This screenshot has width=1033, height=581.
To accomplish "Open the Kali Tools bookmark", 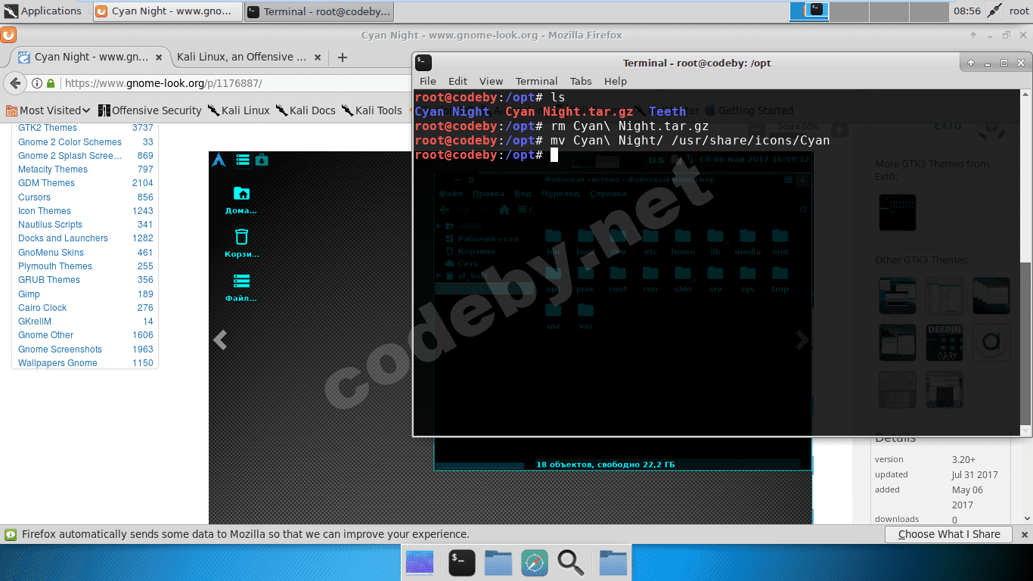I will coord(371,110).
